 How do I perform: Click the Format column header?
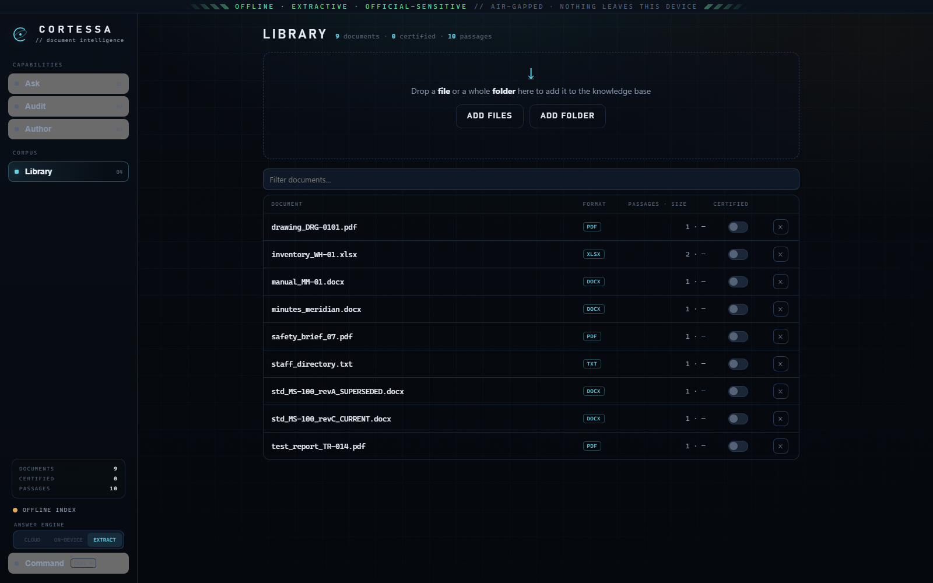pos(594,204)
